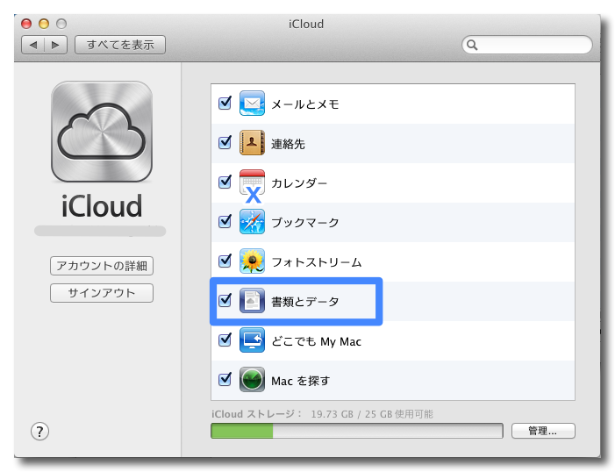
Task: Click the search magnifying glass icon
Action: [472, 45]
